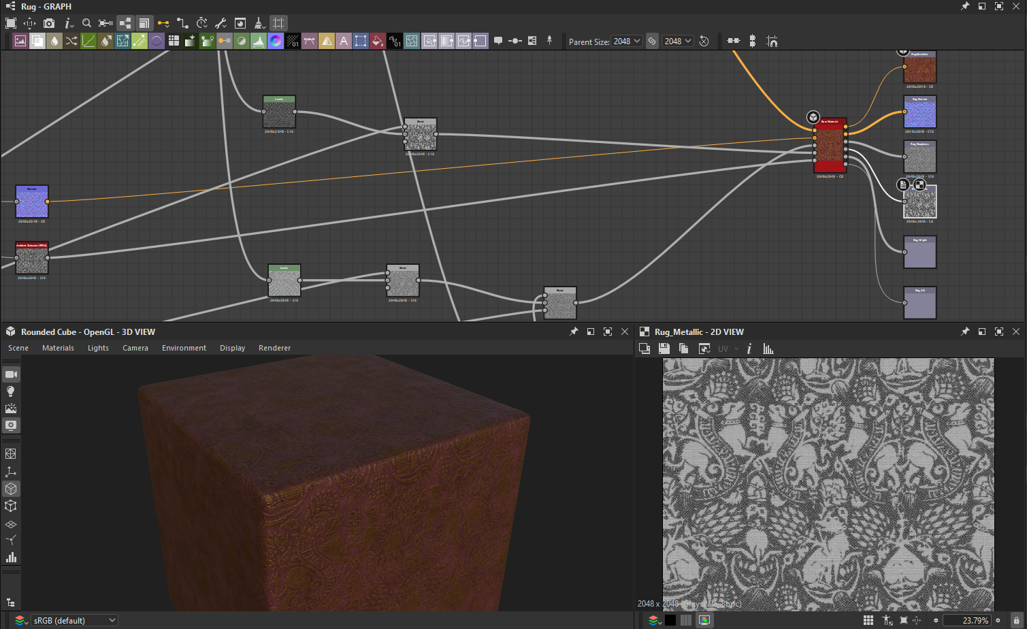
Task: Click light bulb icon in 3D sidebar
Action: tap(11, 391)
